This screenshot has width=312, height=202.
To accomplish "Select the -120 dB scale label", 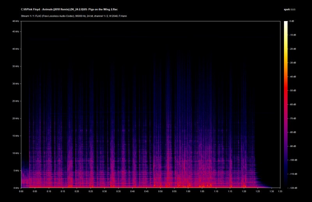I will coord(292,188).
